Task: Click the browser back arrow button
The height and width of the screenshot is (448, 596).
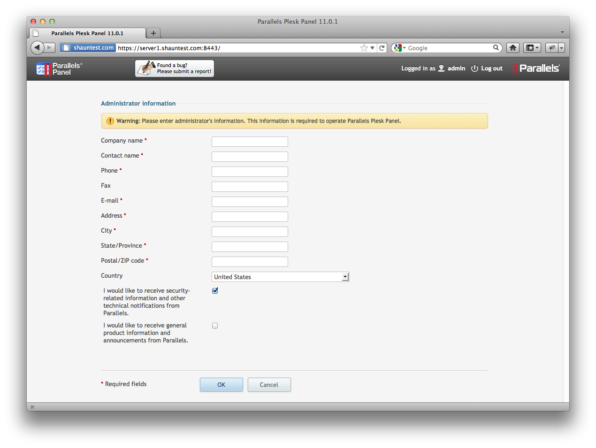Action: pos(37,47)
